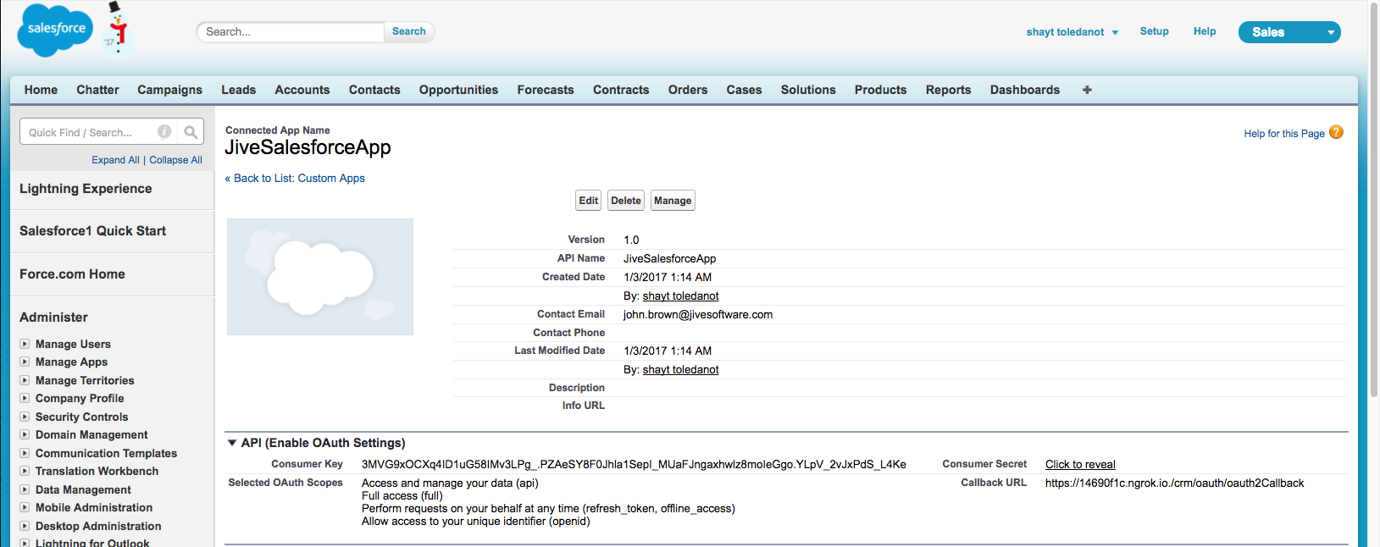Open the Home tab

[41, 90]
